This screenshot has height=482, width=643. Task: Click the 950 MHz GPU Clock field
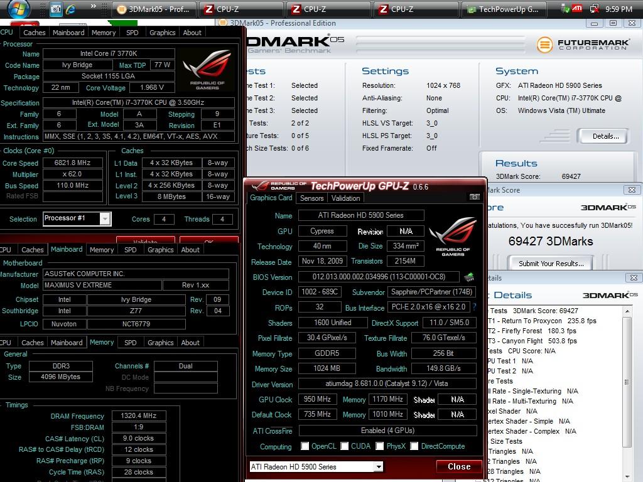317,399
